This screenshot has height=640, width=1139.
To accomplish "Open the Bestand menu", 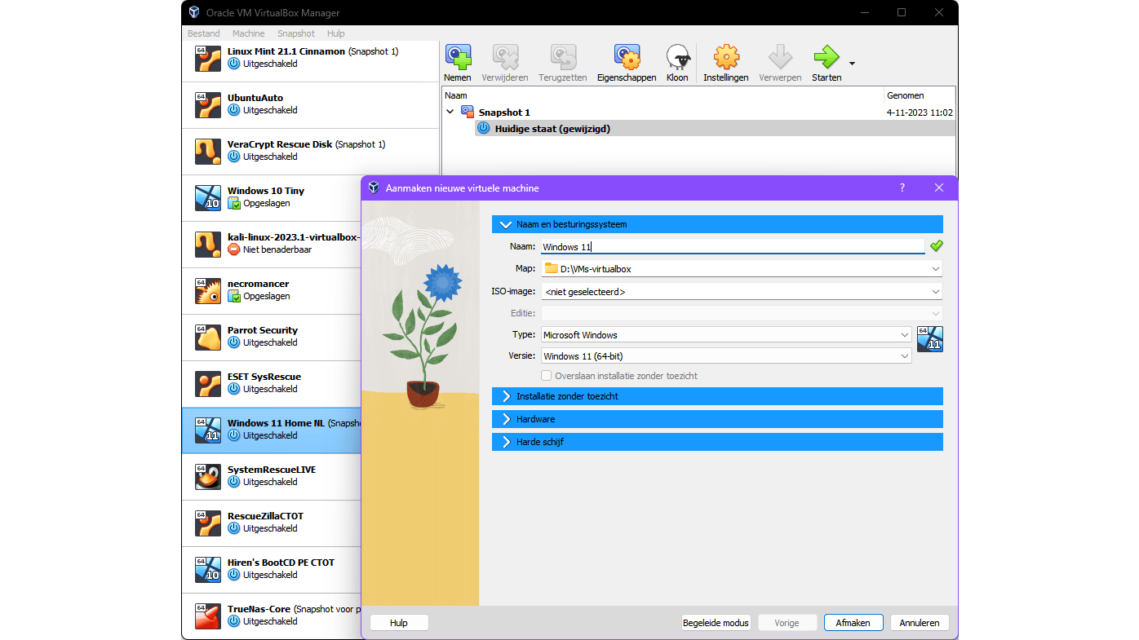I will click(204, 33).
